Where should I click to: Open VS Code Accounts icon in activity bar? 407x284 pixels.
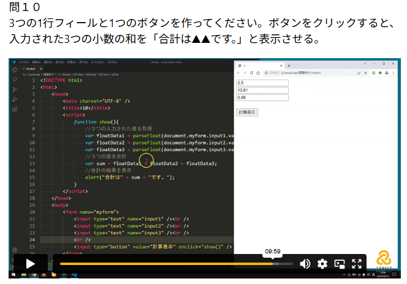coord(15,250)
